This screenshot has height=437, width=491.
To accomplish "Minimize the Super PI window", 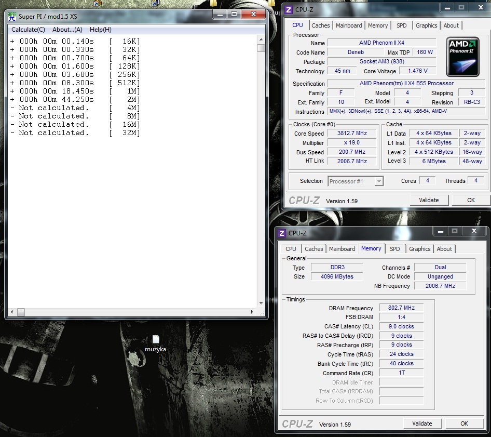I will click(220, 14).
